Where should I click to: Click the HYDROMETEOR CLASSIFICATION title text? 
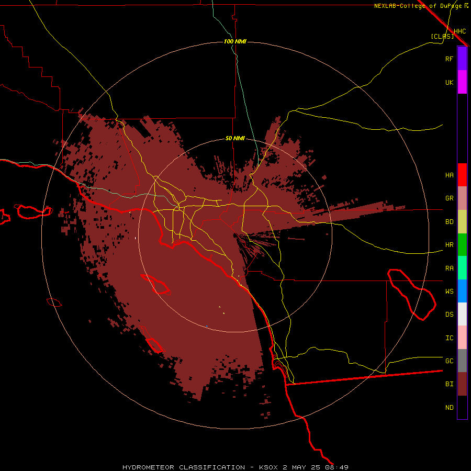coord(184,467)
